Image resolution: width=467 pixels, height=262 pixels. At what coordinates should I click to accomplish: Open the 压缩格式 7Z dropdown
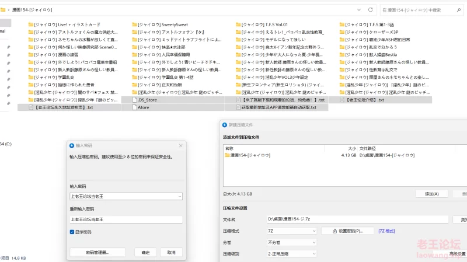(291, 231)
